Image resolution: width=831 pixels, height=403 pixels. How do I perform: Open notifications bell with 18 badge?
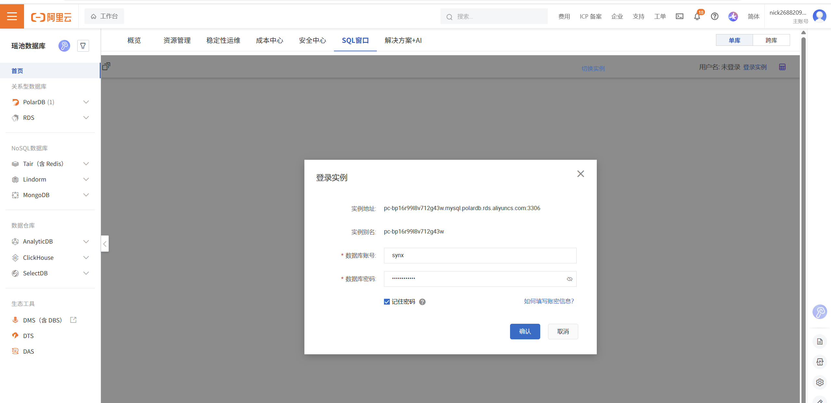point(697,16)
